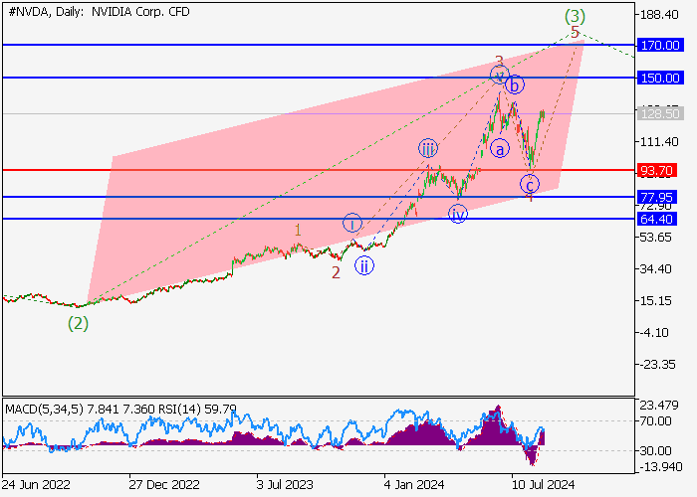The width and height of the screenshot is (697, 497).
Task: Click the -13.940 indicator scale value
Action: pyautogui.click(x=661, y=467)
